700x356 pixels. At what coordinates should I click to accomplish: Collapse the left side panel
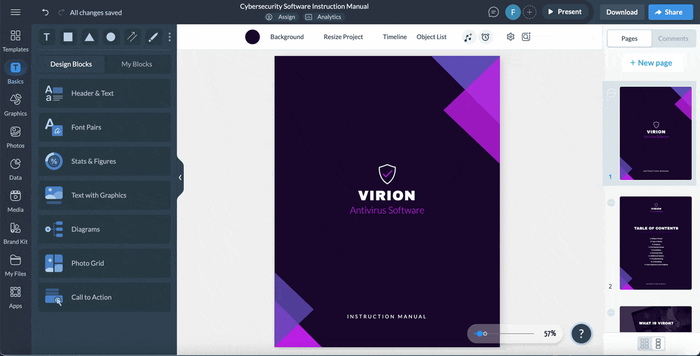[x=180, y=177]
